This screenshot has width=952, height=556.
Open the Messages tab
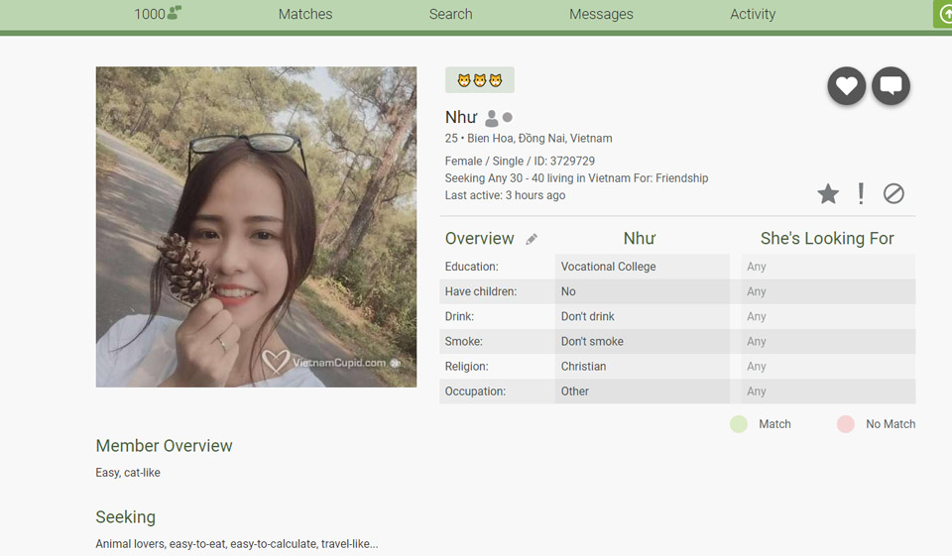(x=601, y=14)
